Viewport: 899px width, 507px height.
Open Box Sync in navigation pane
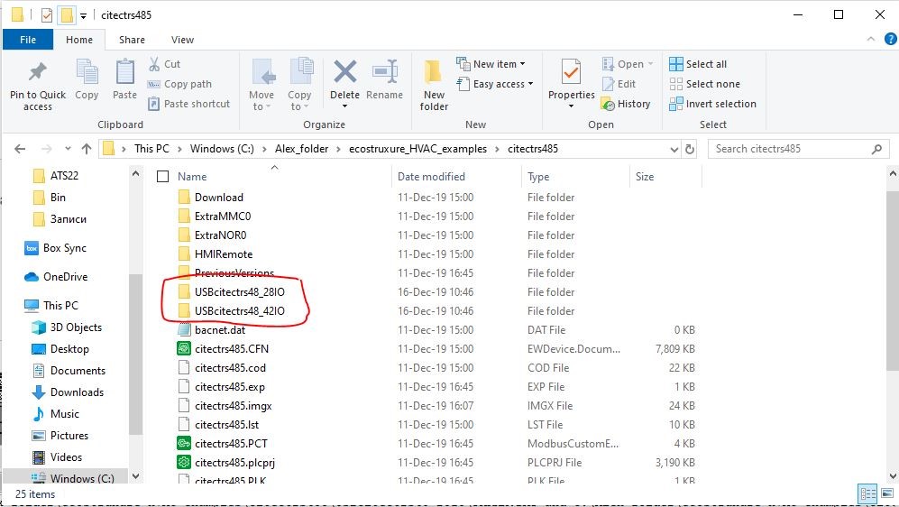[x=56, y=248]
